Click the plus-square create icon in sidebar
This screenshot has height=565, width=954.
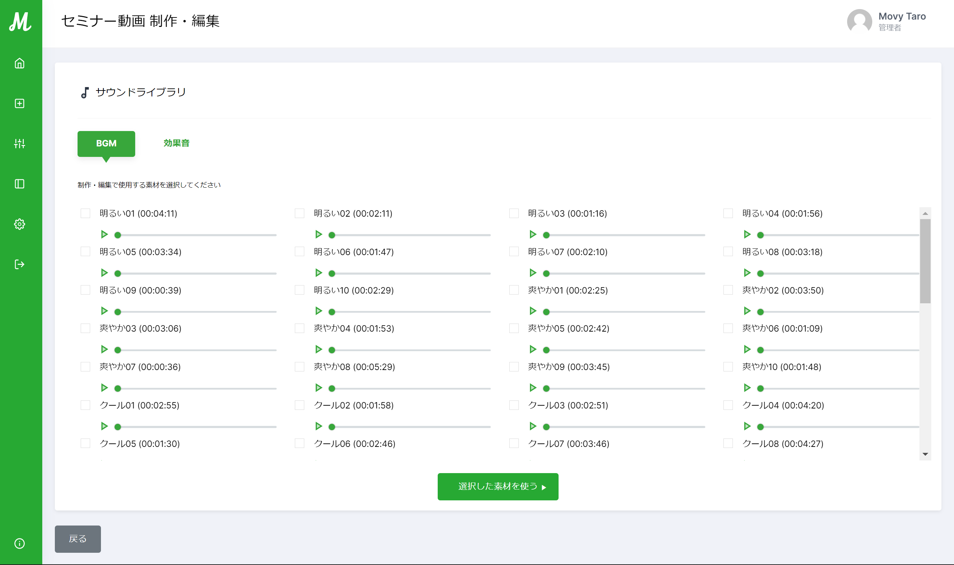point(20,103)
